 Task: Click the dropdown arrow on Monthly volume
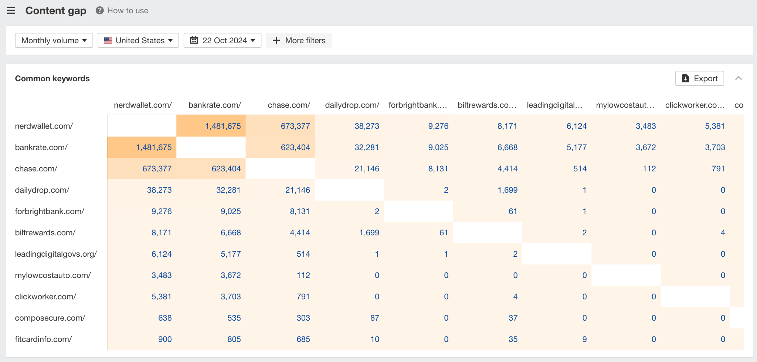point(86,41)
